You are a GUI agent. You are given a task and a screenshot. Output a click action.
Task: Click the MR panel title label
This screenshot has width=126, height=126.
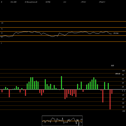[112, 66]
